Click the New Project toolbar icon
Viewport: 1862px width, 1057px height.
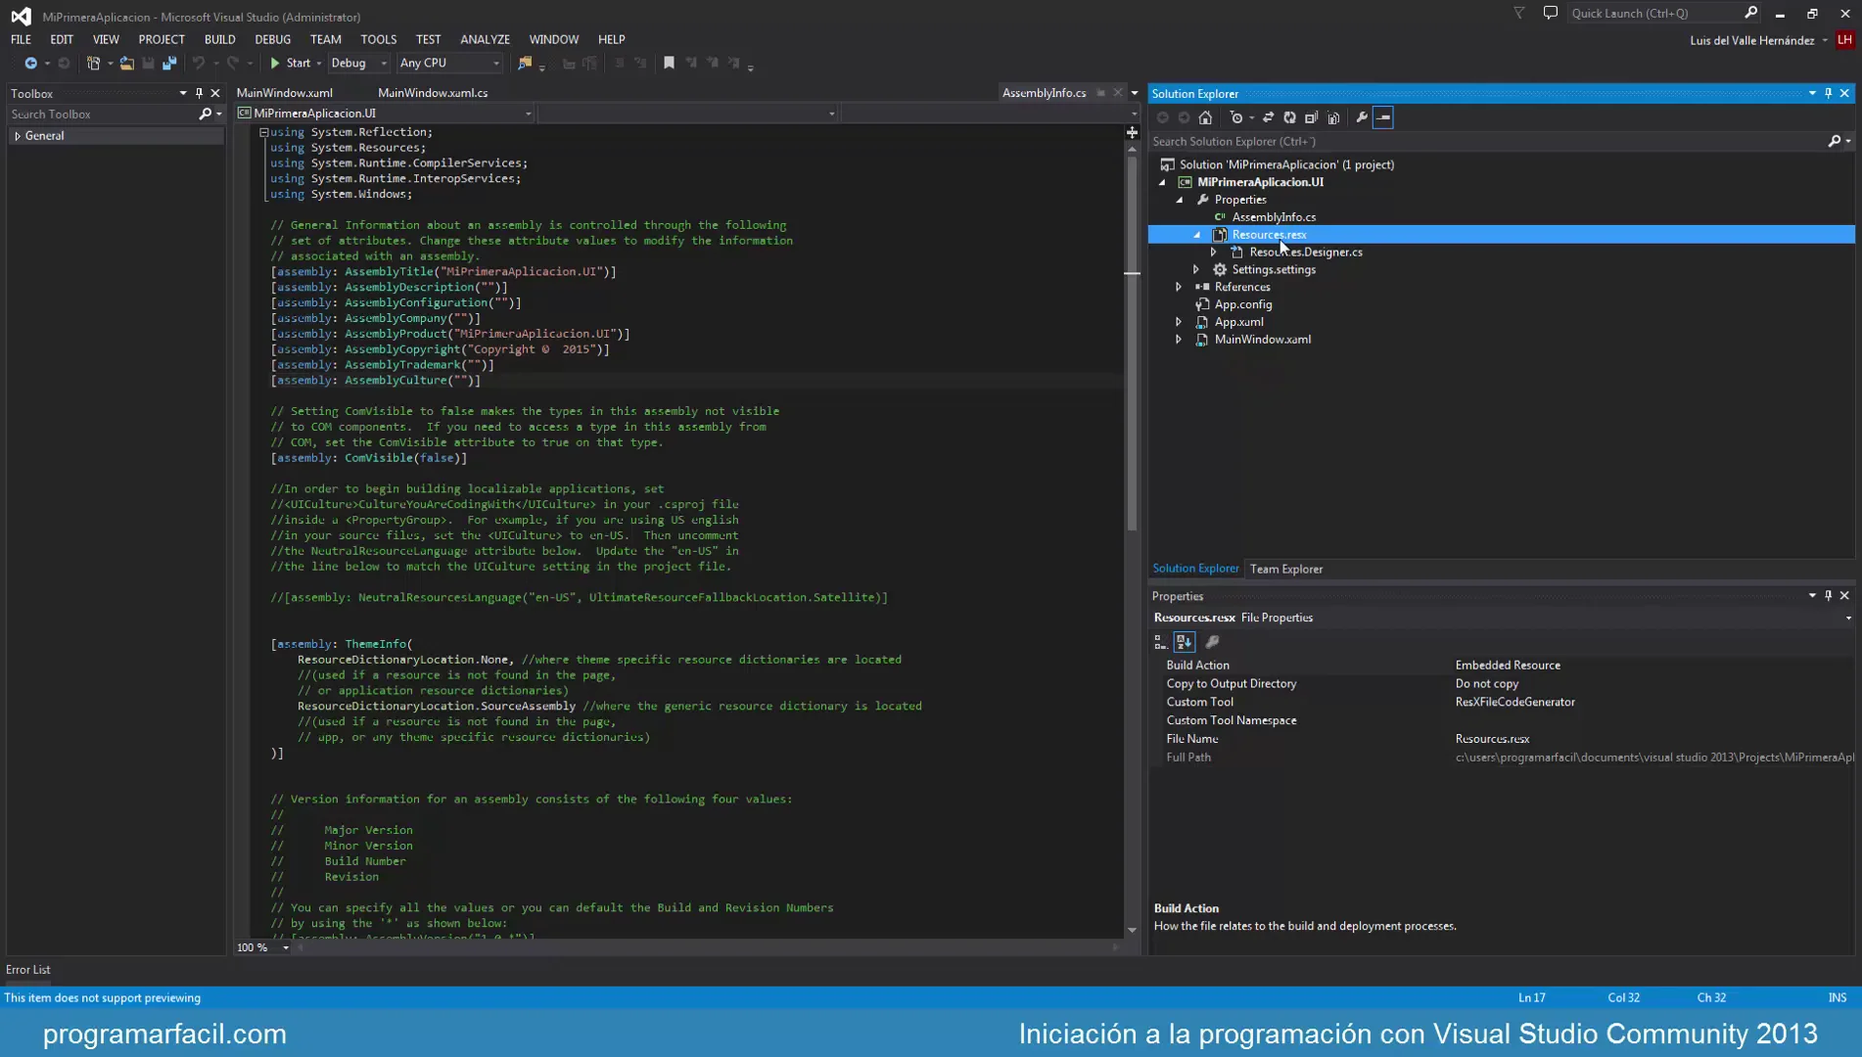(x=93, y=63)
